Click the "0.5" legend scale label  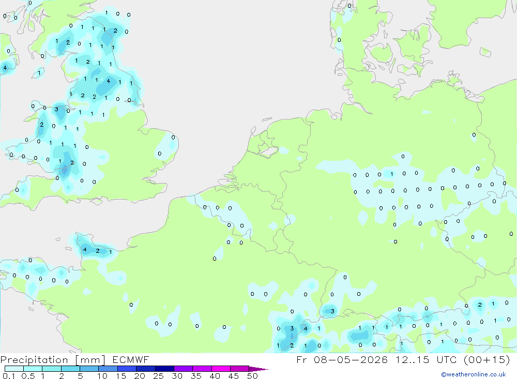(x=28, y=376)
